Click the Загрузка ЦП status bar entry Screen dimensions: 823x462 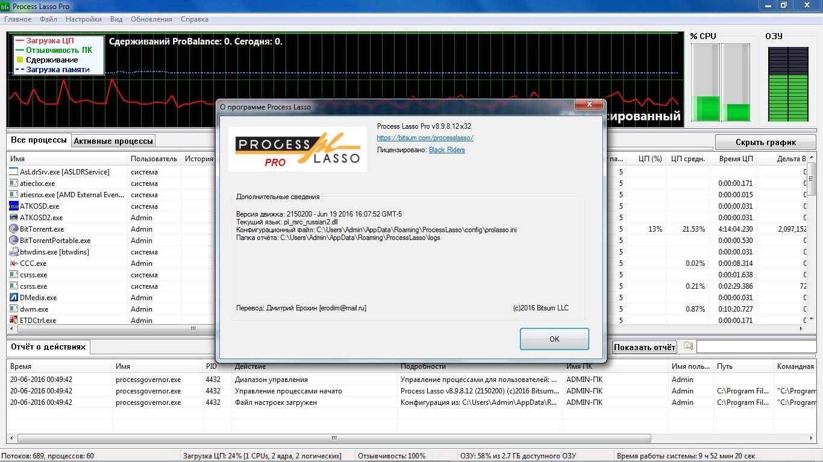click(262, 456)
